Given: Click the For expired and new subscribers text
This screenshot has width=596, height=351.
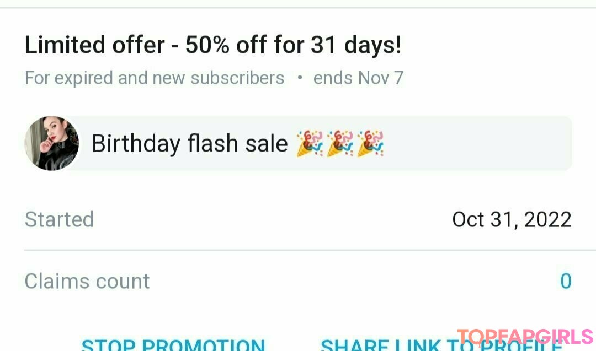Looking at the screenshot, I should click(x=155, y=78).
